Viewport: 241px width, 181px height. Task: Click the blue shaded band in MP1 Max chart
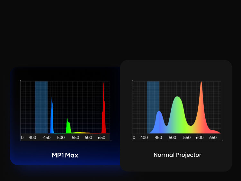click(x=41, y=107)
